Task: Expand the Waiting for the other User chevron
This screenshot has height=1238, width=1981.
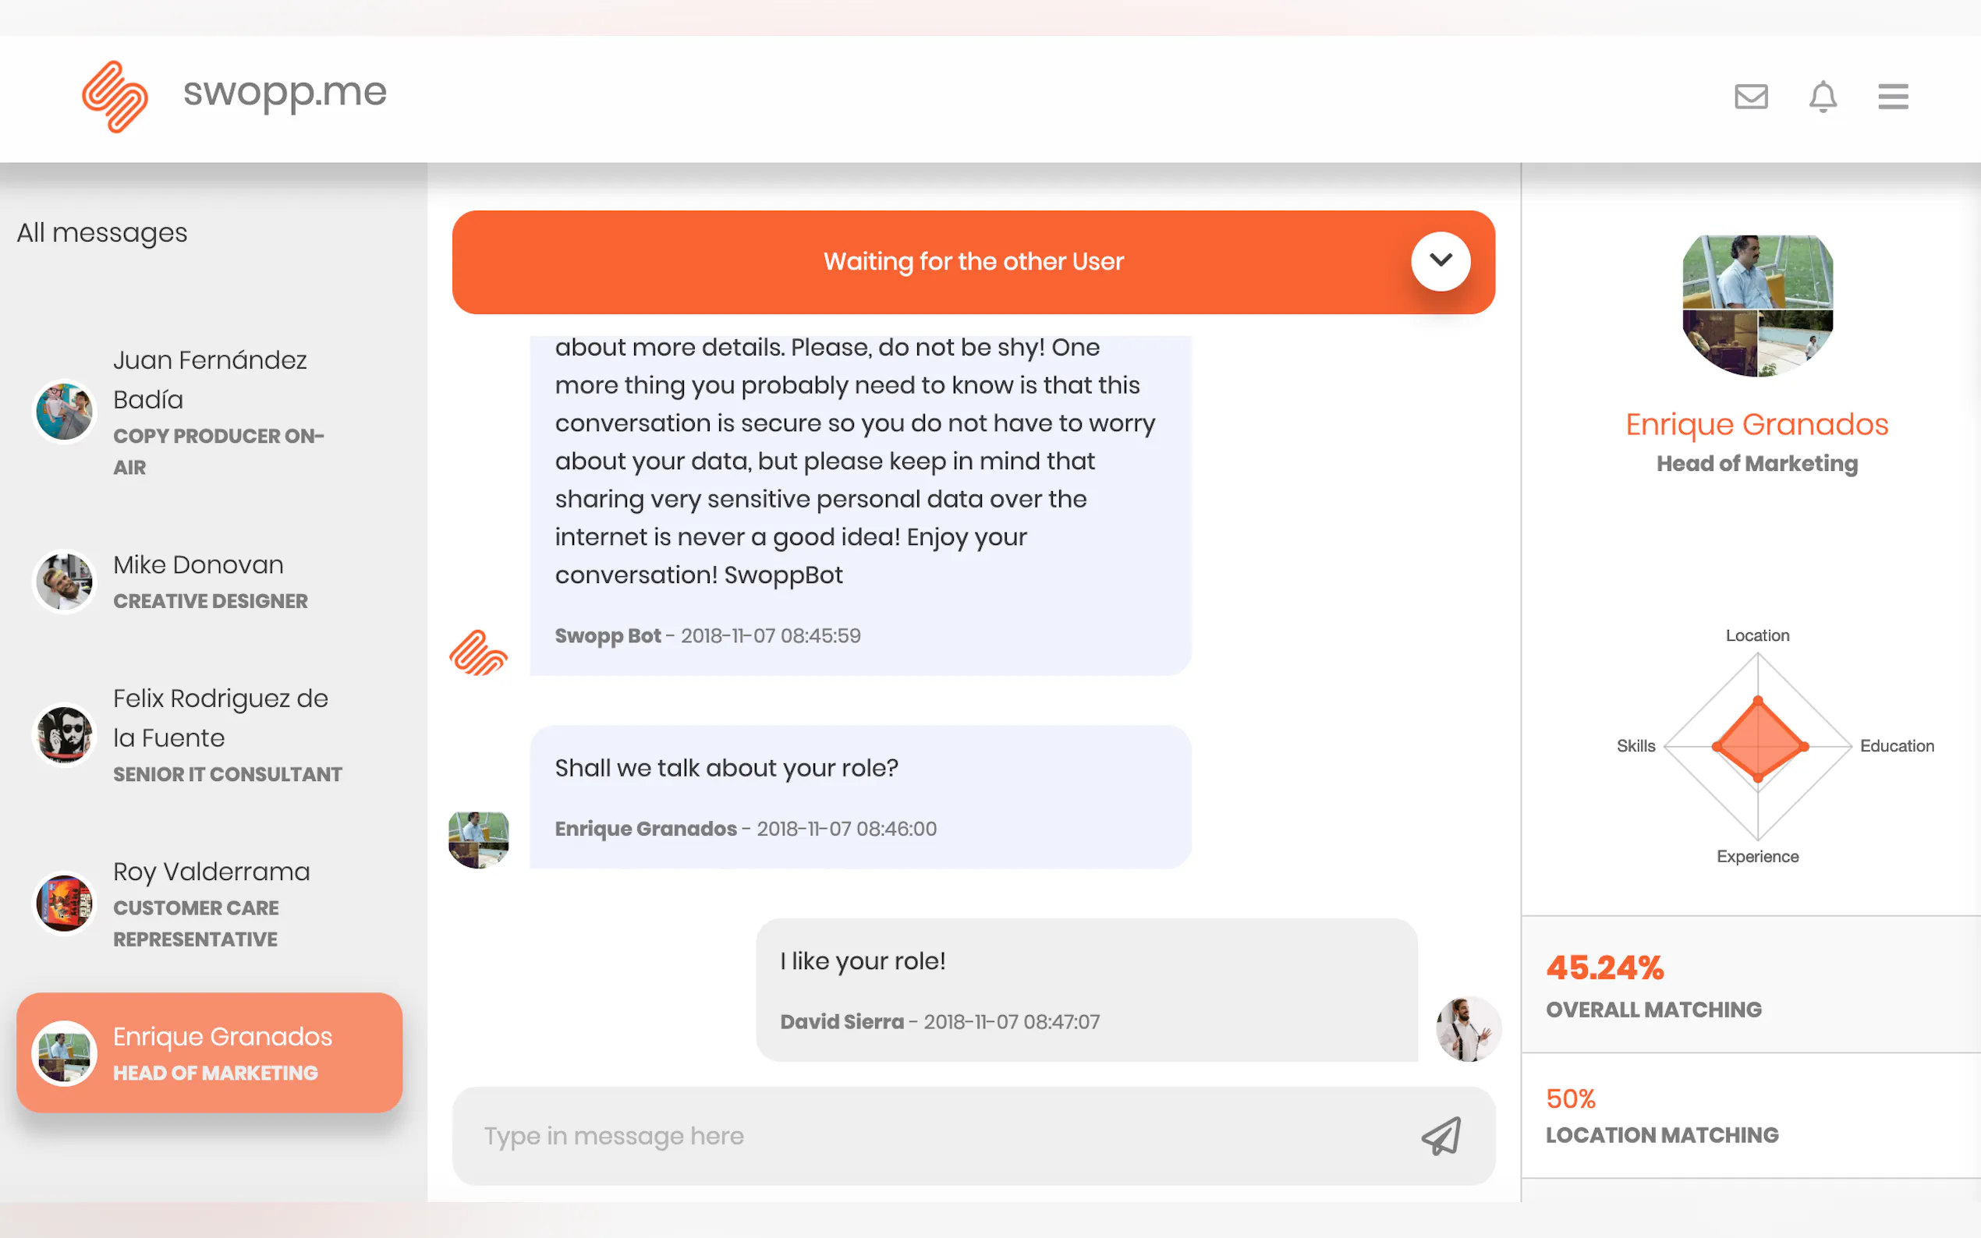Action: pos(1441,261)
